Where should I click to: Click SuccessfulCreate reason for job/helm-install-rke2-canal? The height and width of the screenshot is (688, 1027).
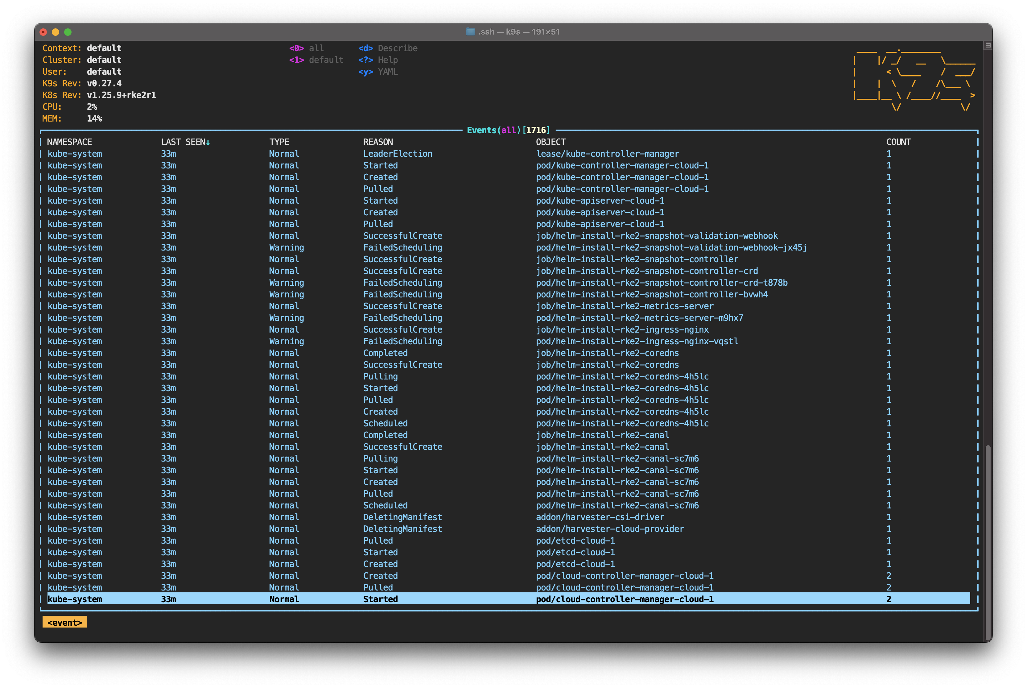[402, 447]
